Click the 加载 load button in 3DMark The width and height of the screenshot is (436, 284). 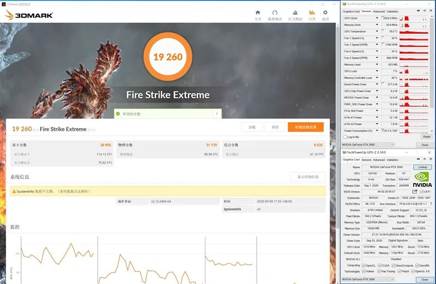[252, 127]
